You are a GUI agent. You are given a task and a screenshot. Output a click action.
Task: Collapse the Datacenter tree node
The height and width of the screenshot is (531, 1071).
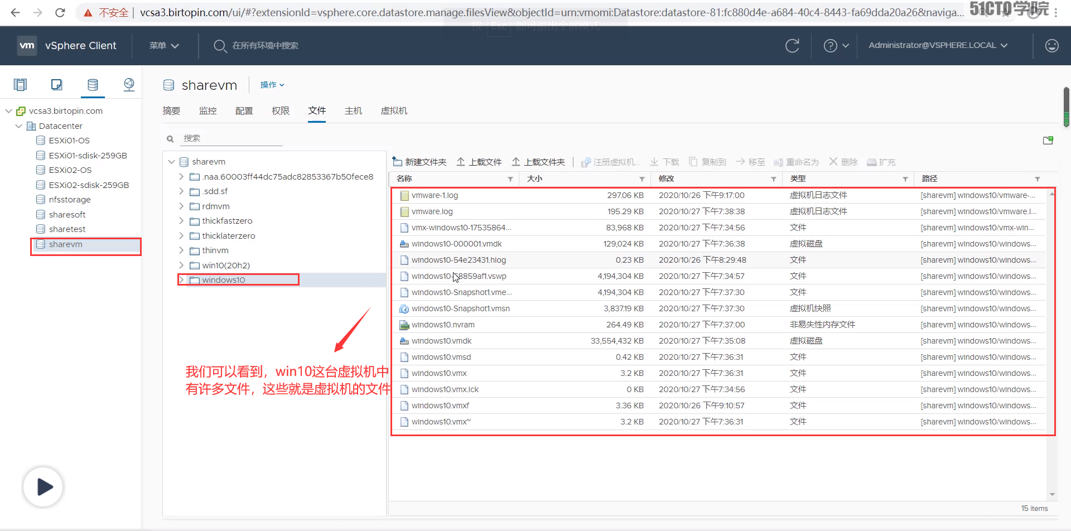pos(19,126)
